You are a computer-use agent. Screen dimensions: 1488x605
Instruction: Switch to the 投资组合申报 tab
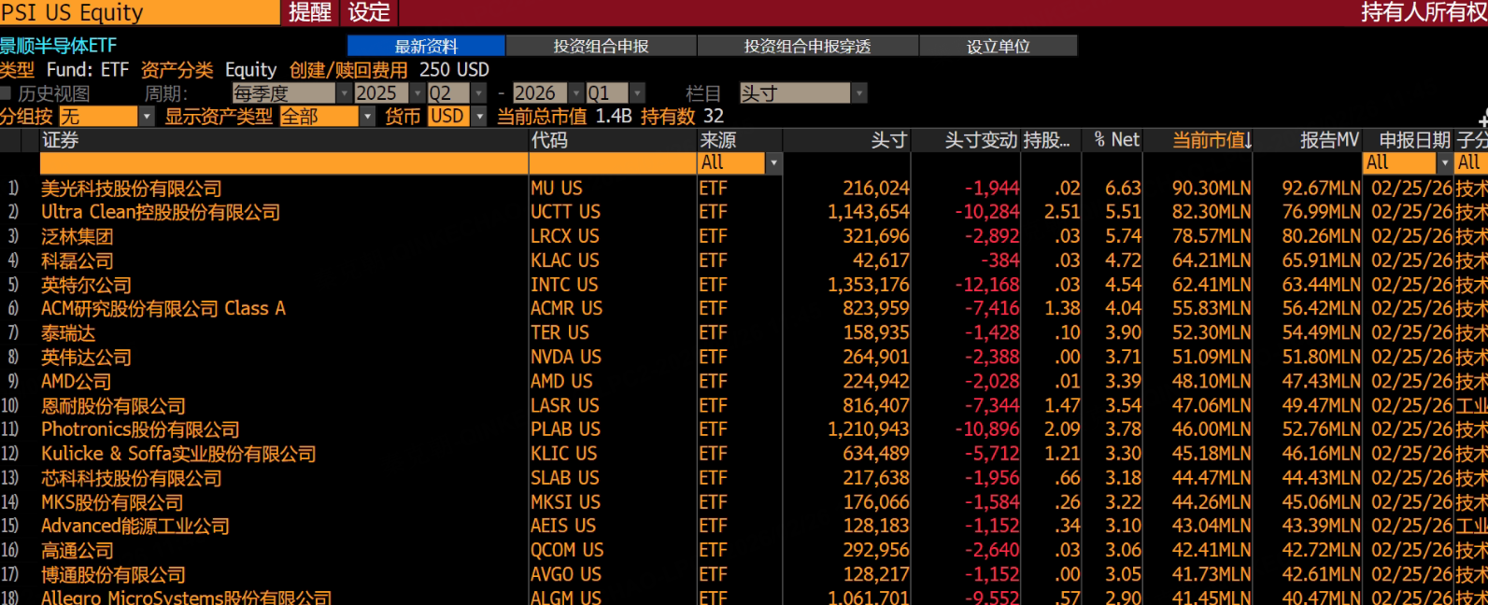coord(601,46)
